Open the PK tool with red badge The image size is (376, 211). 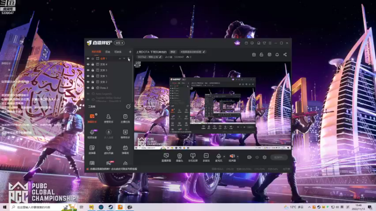(109, 163)
